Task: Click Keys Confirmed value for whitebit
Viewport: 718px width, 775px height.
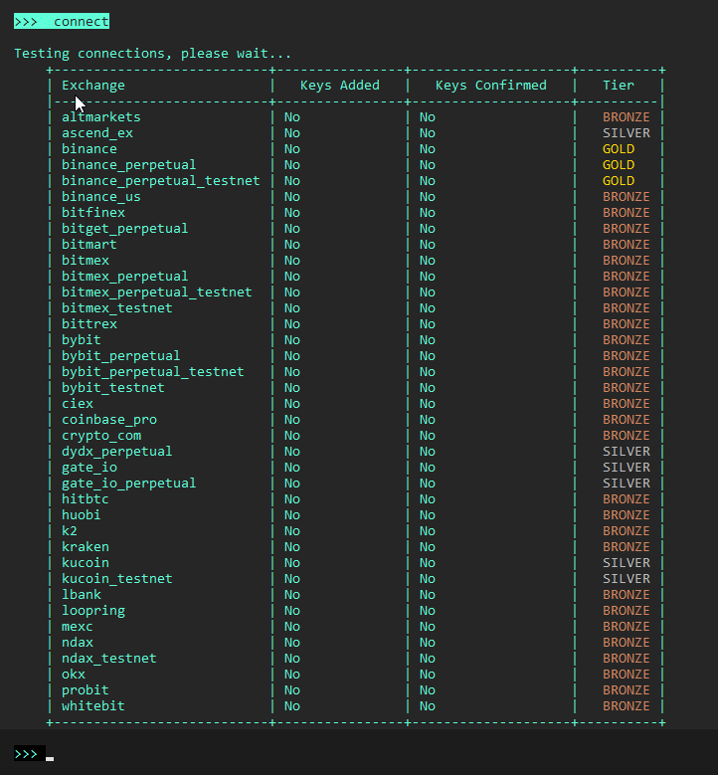Action: (427, 706)
